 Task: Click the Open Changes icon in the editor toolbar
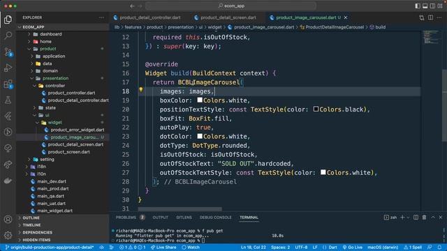(x=422, y=17)
